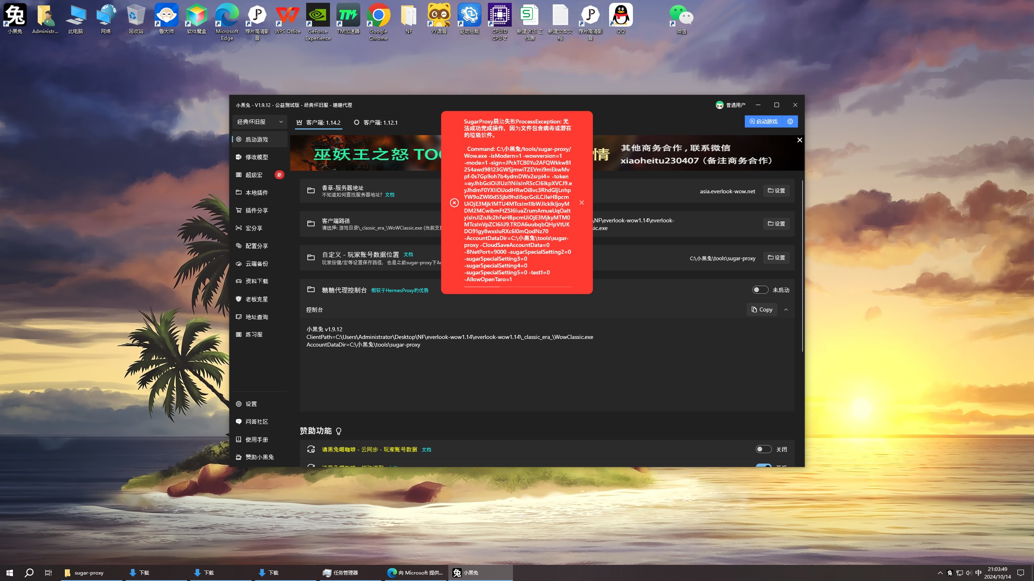Click the 练习服 sidebar icon
Screen dimensions: 1034x581
pos(239,334)
